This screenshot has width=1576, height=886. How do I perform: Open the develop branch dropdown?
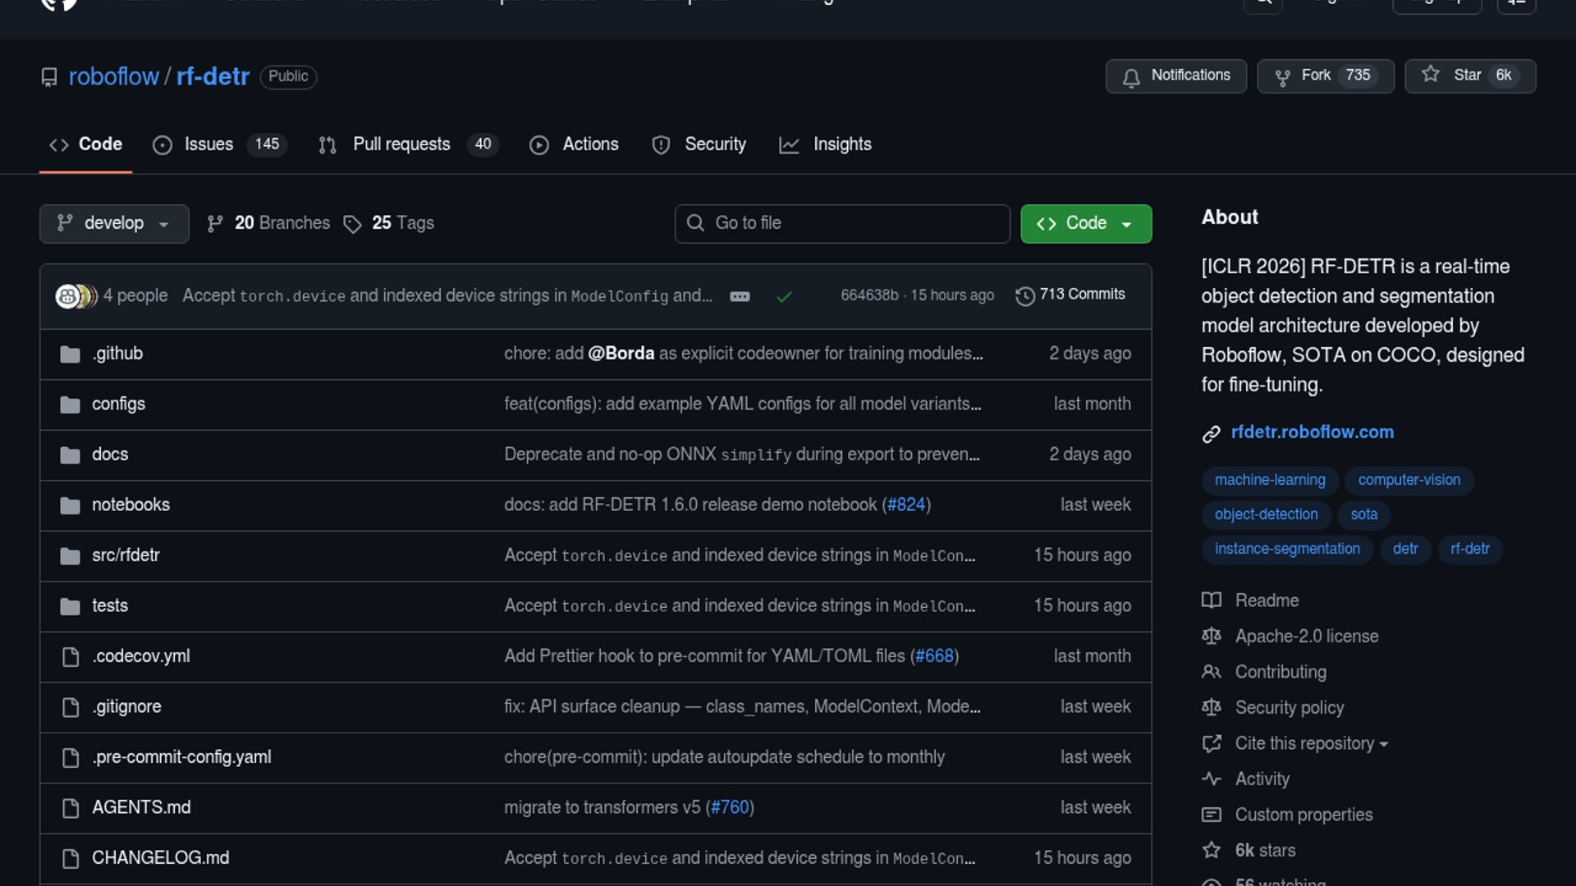coord(114,223)
